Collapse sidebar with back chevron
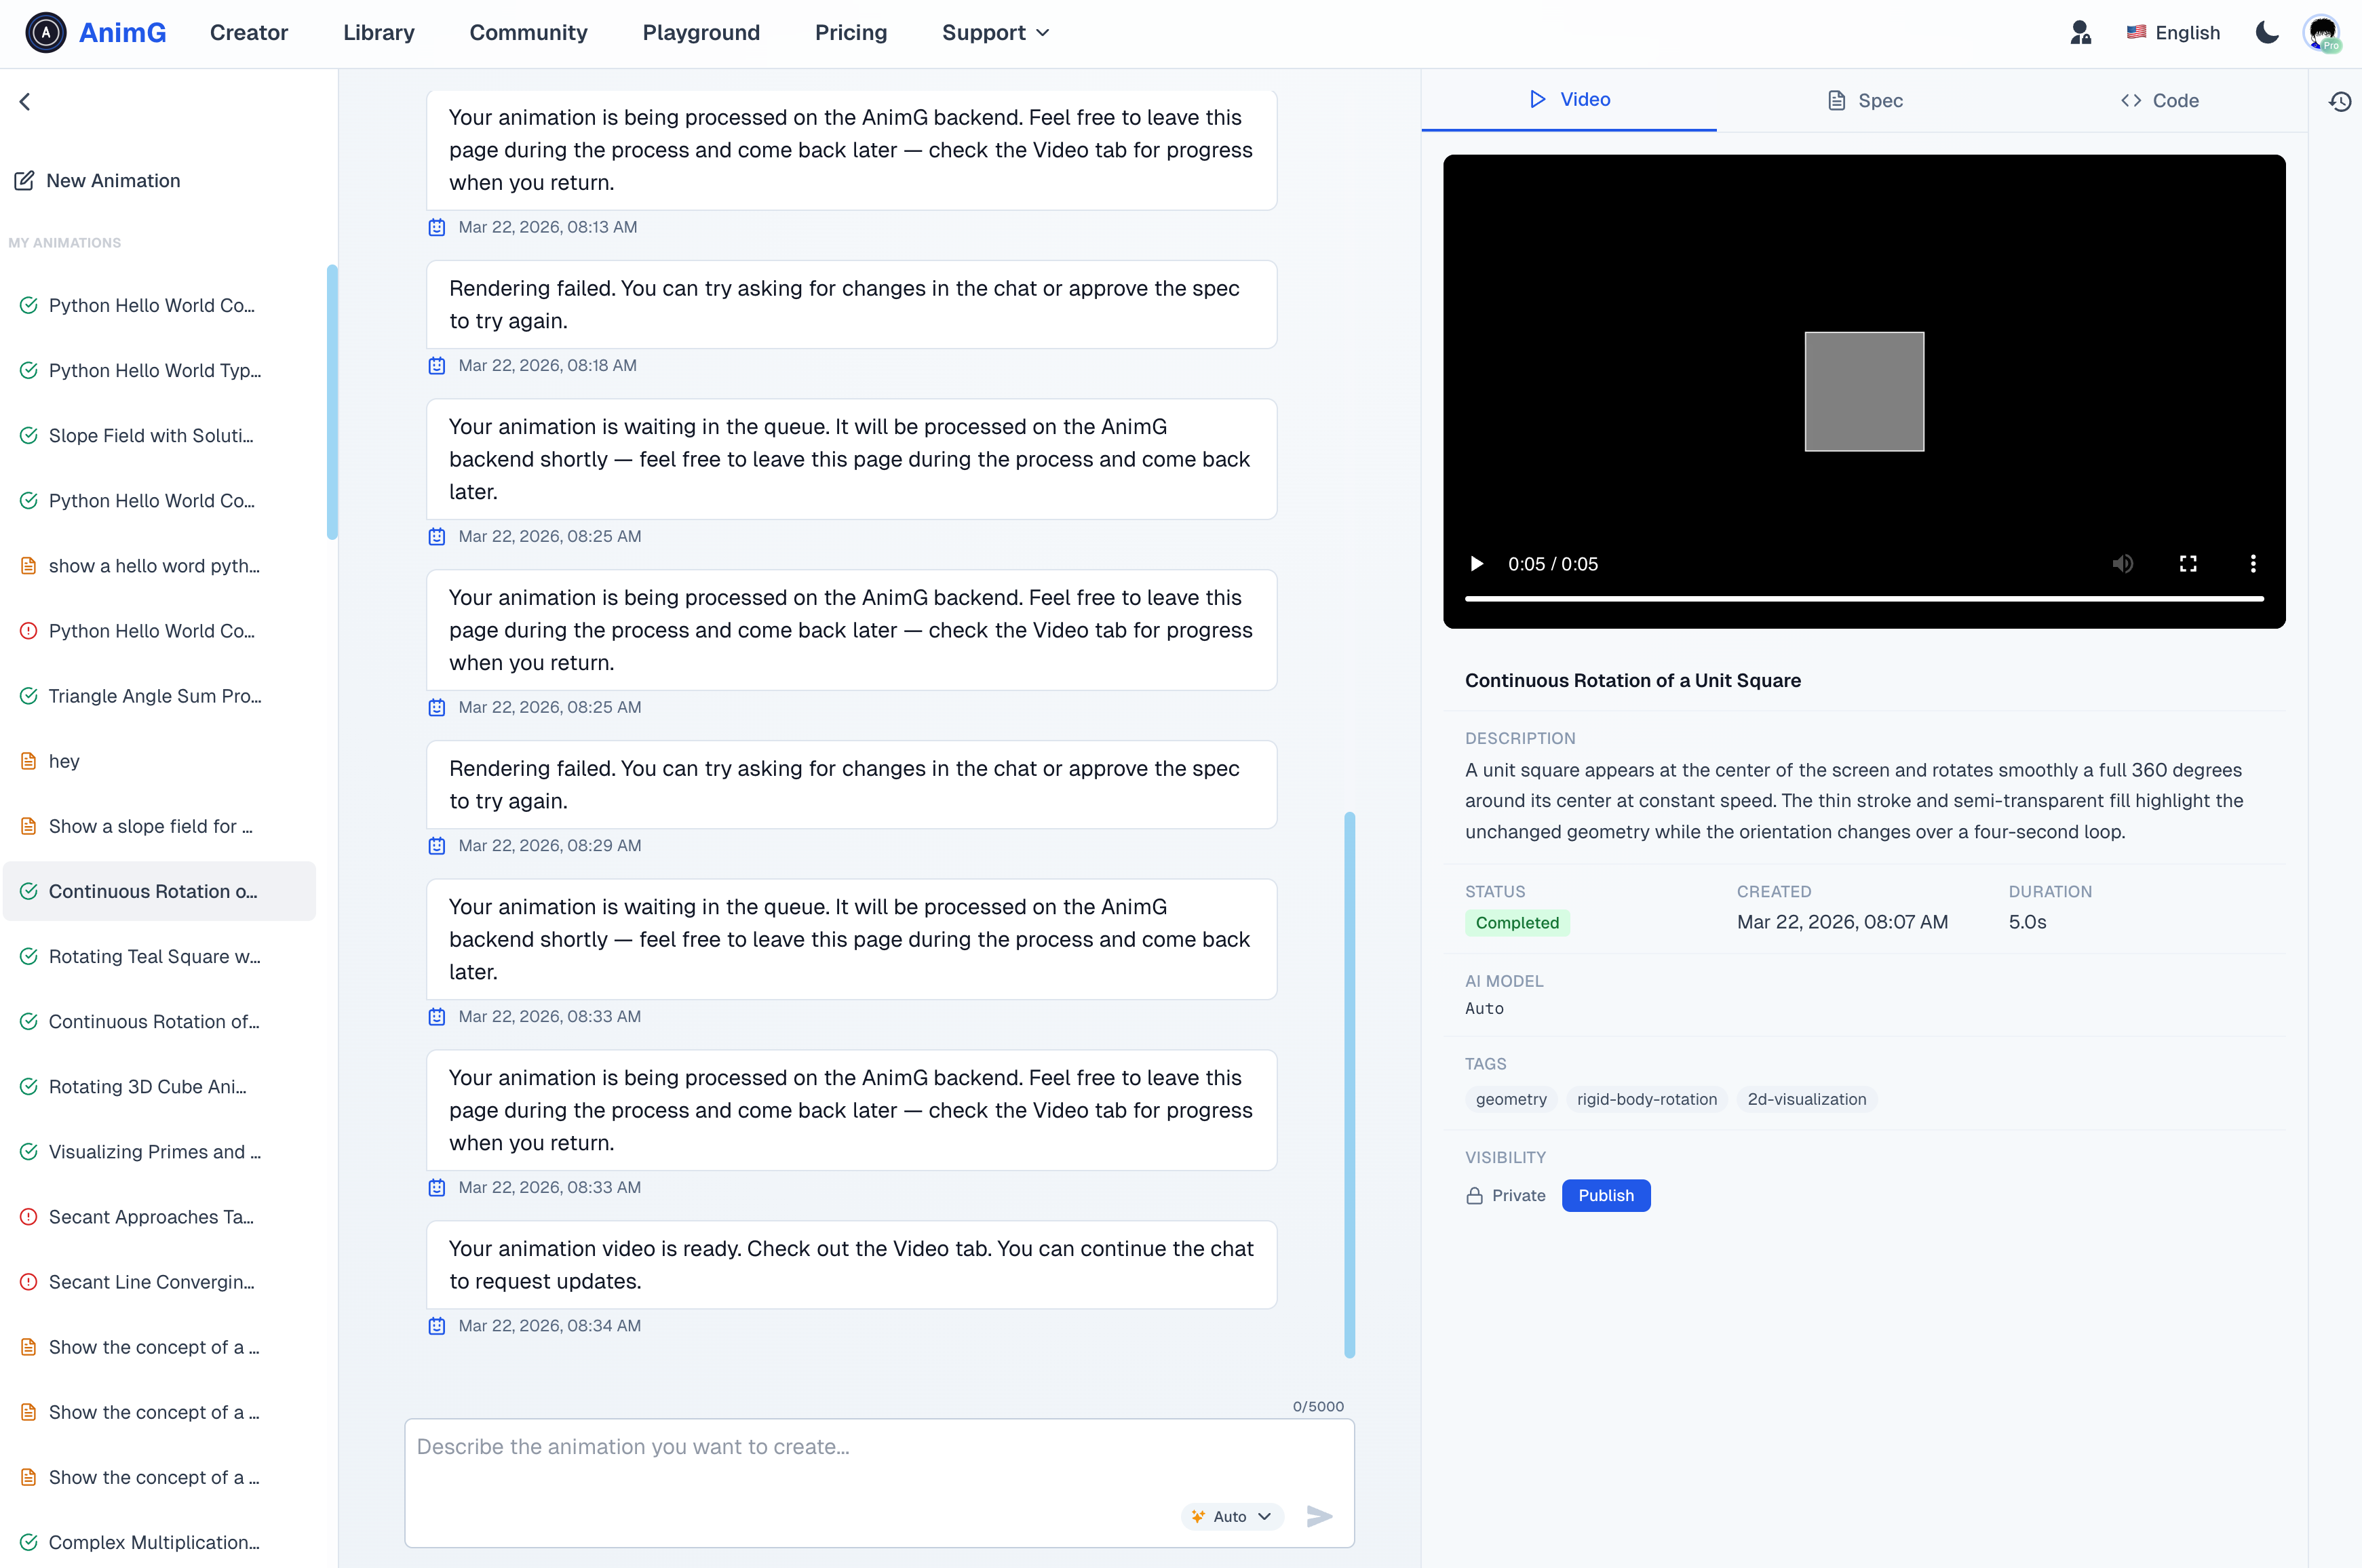 point(25,101)
